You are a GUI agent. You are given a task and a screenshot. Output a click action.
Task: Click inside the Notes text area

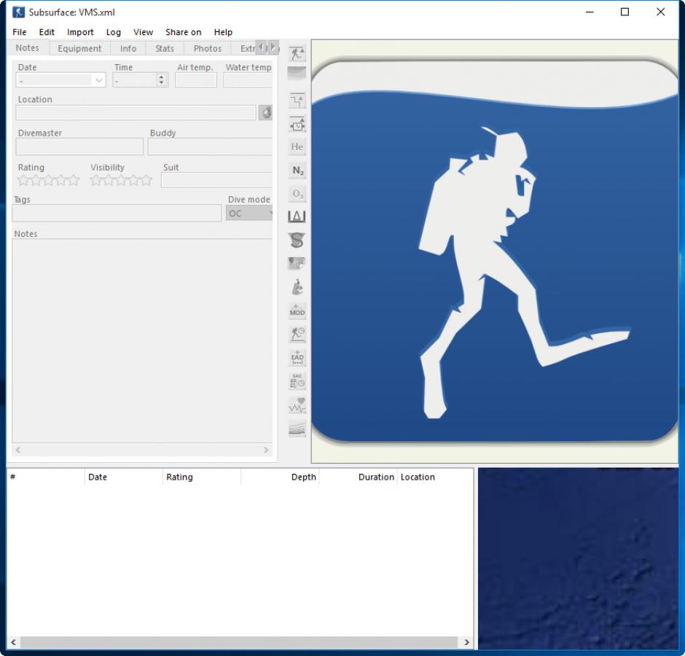point(142,340)
